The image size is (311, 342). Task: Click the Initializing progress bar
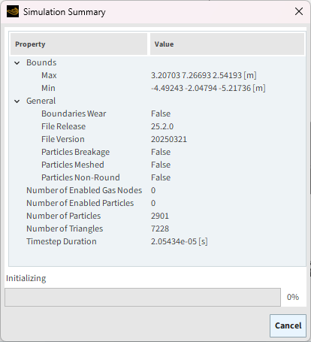pos(143,297)
